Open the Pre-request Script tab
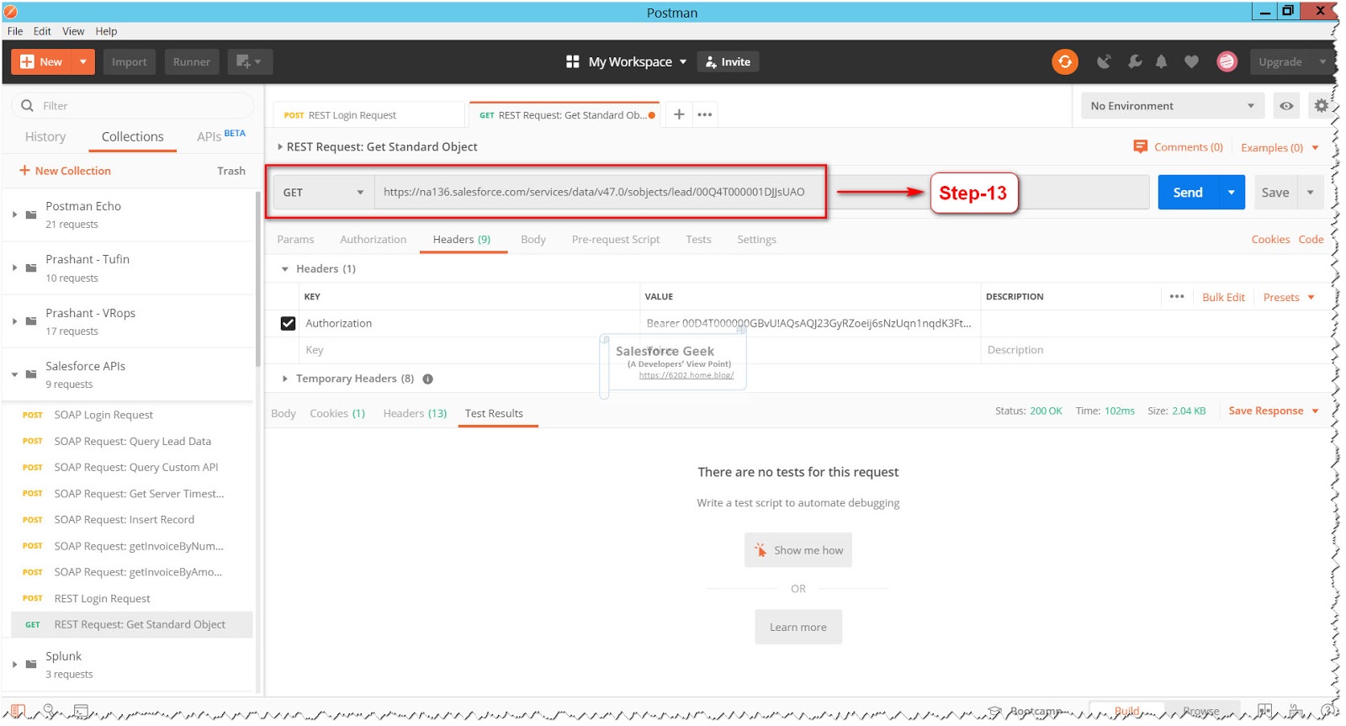Viewport: 1346px width, 726px height. pos(616,240)
